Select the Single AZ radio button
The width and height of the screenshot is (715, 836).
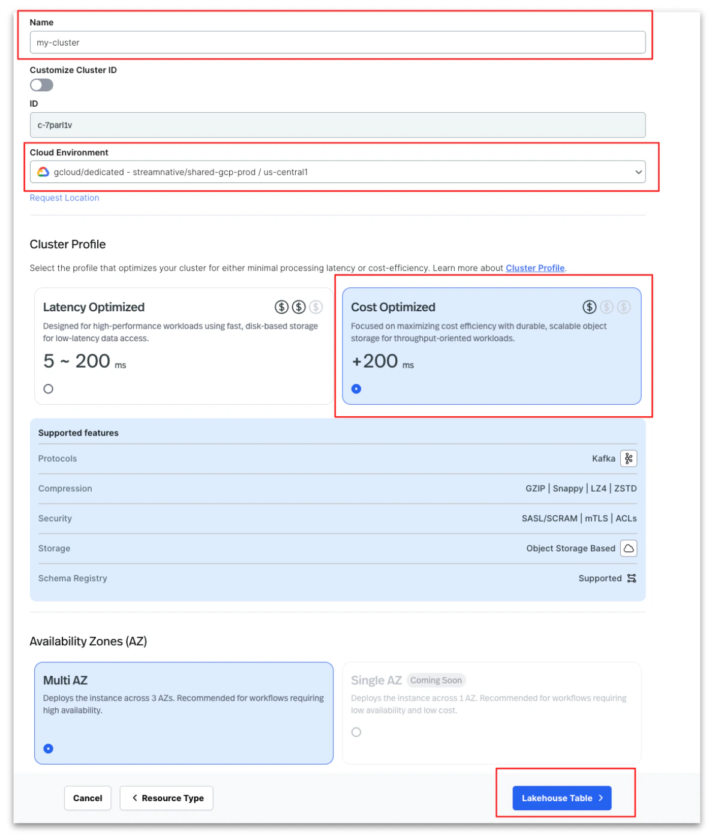pos(357,732)
